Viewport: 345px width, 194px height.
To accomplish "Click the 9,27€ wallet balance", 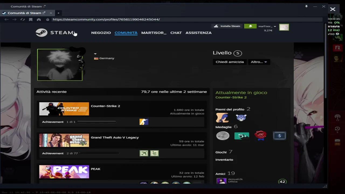I will click(268, 30).
